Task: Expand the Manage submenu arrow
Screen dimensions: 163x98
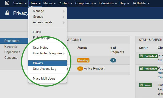Action: 64,11
